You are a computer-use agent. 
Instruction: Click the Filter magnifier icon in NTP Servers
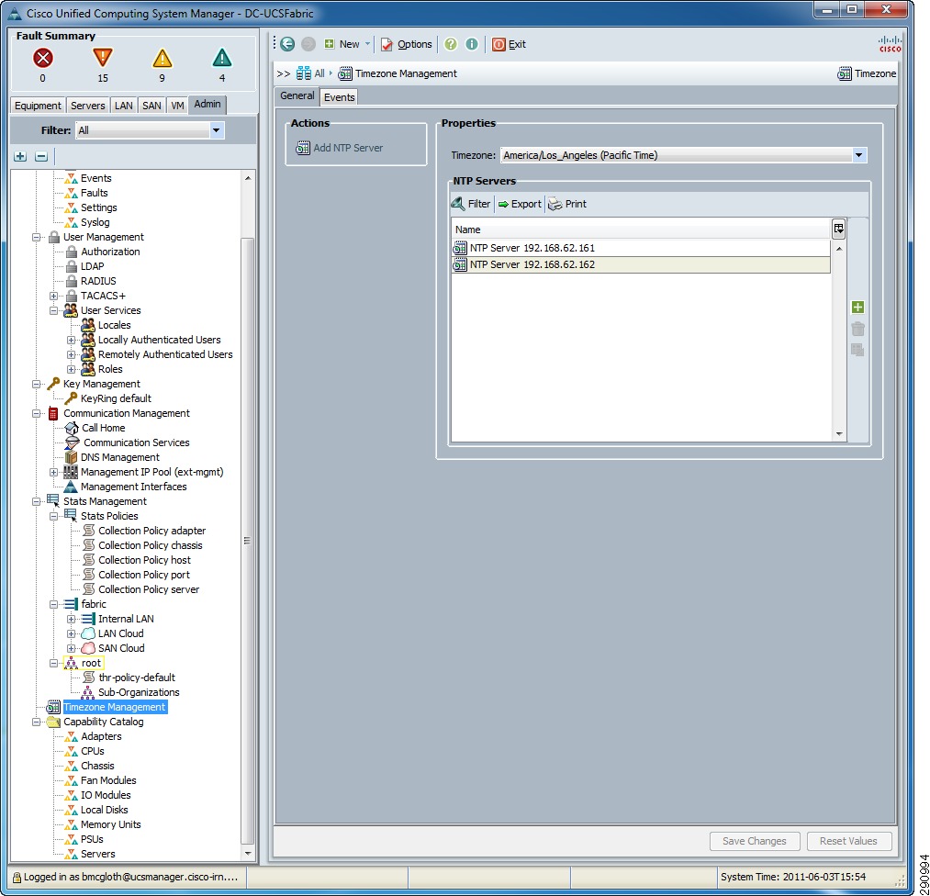pos(458,204)
